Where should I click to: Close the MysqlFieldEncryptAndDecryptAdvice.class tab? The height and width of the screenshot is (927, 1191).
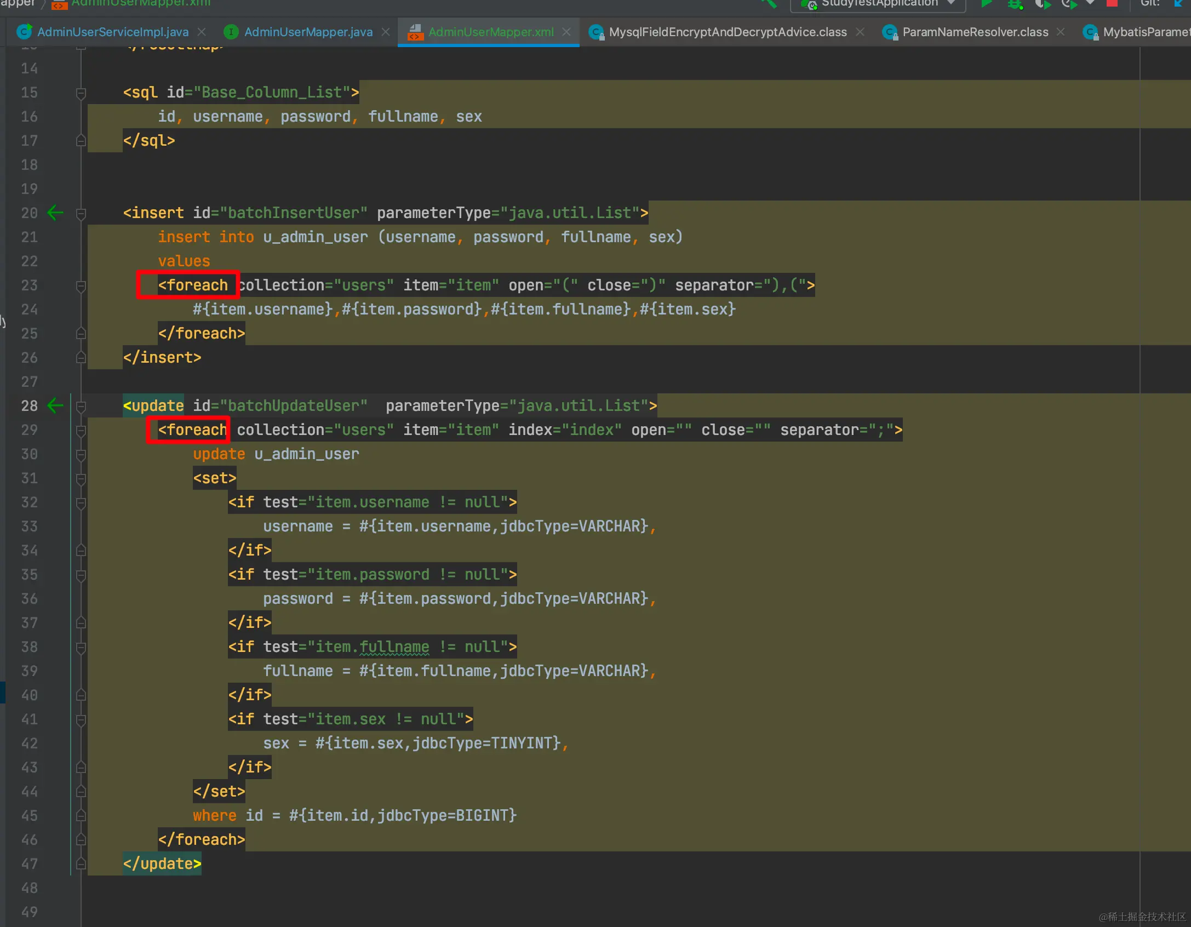pos(860,32)
